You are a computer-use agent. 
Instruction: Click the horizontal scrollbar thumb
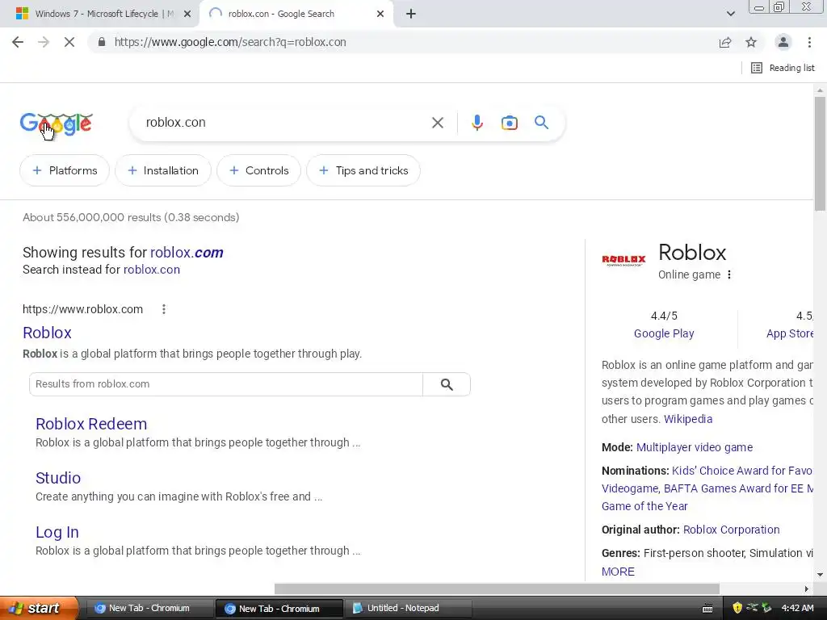(x=497, y=589)
